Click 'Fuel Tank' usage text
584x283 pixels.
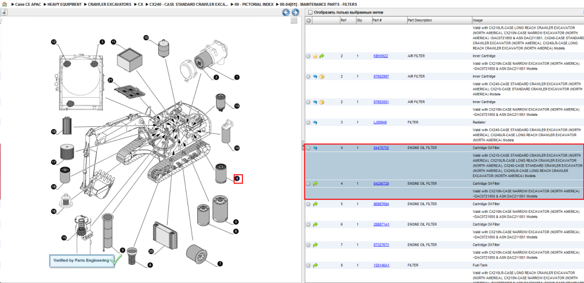[480, 265]
